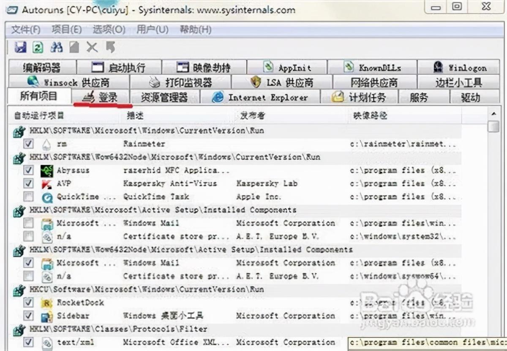Switch to the AppInit tab
507x351 pixels.
coord(287,67)
